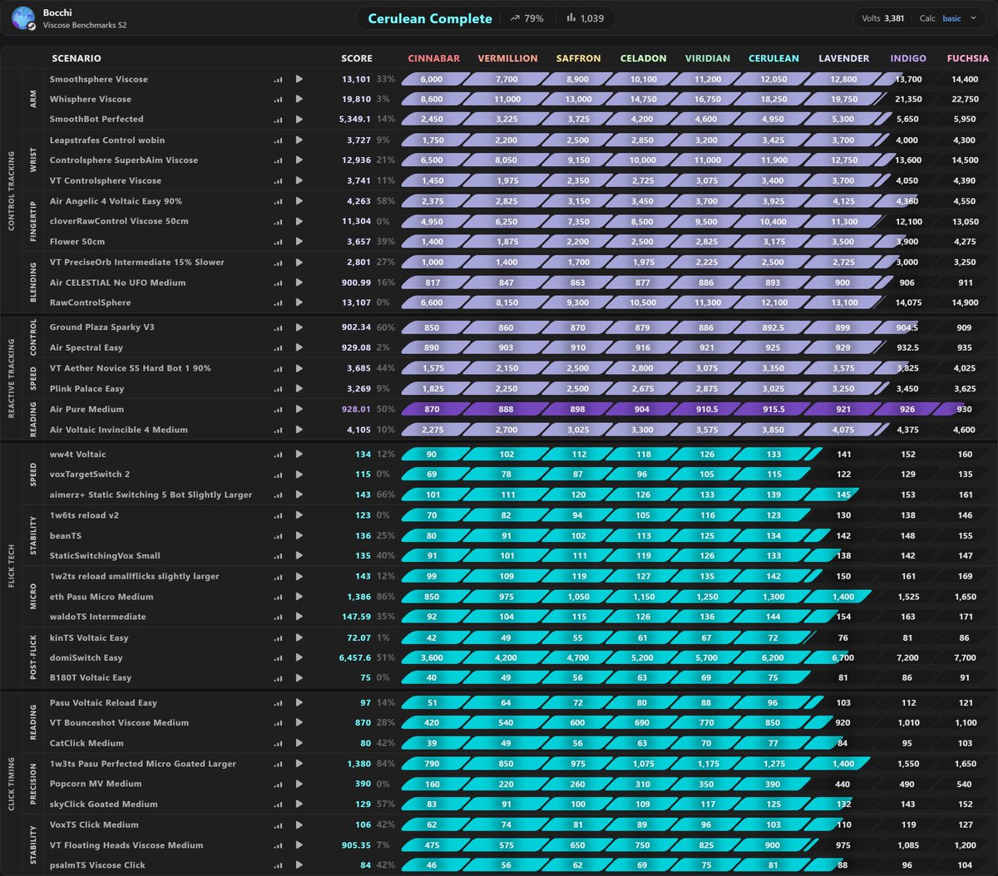The width and height of the screenshot is (998, 876).
Task: Play the RawControlSphere scenario
Action: pos(299,303)
